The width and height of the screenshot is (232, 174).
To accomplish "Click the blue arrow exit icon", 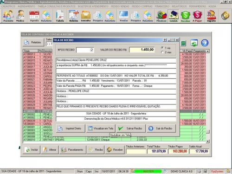I will [x=205, y=43].
